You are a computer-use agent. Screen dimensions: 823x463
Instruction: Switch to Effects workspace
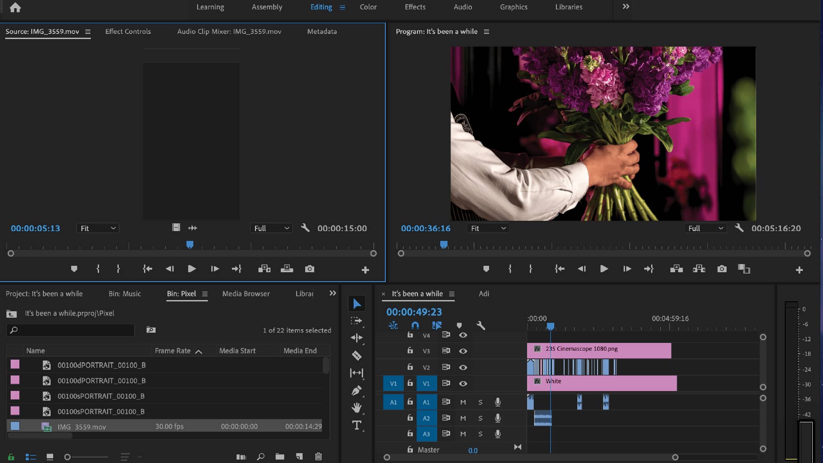(x=415, y=7)
